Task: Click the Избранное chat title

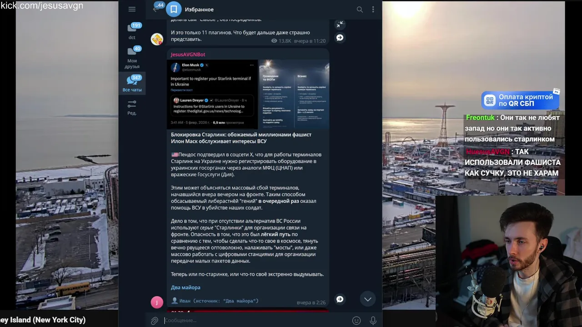Action: [199, 10]
